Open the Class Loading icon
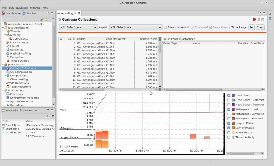 8,79
